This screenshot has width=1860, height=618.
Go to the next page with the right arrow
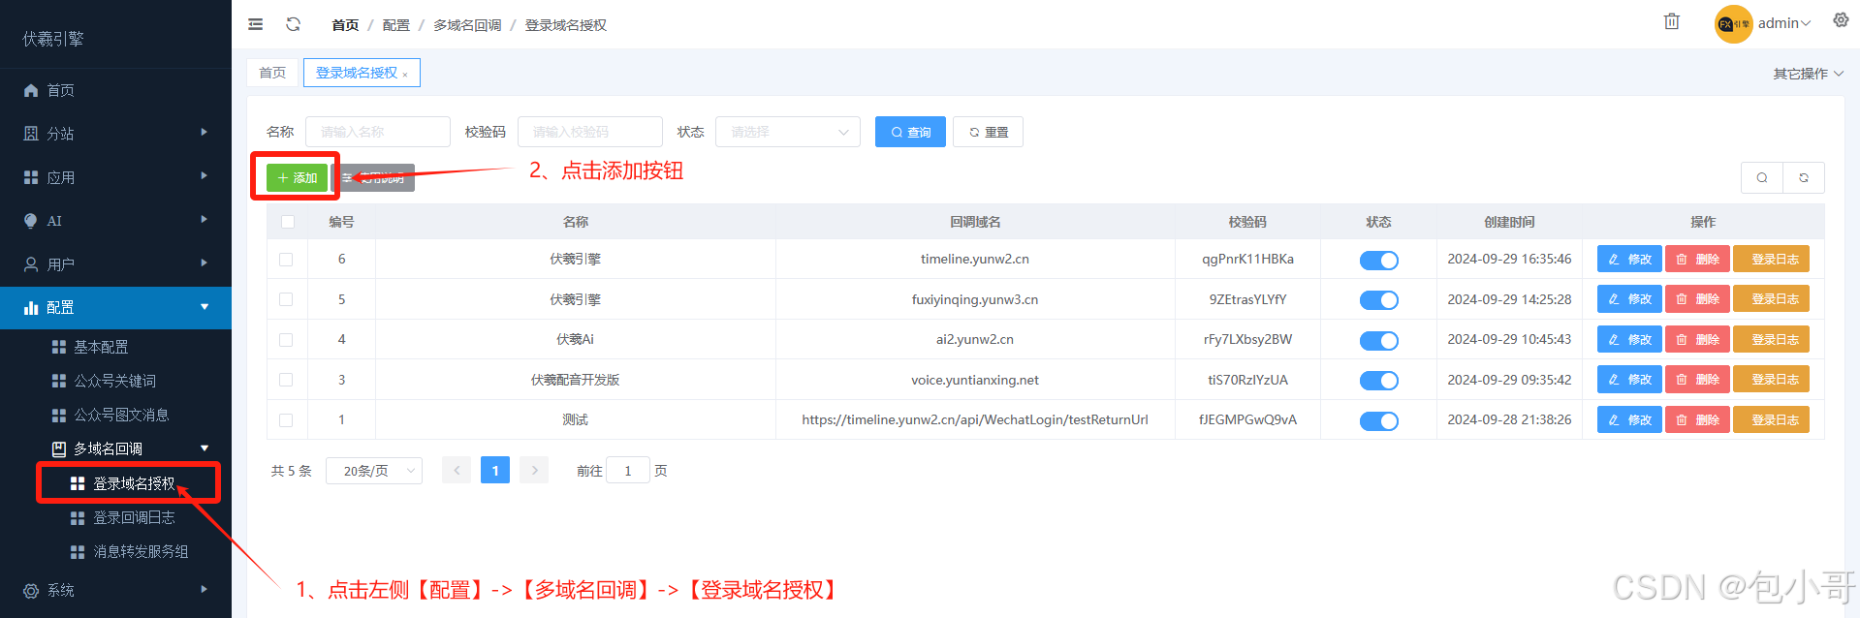point(534,471)
